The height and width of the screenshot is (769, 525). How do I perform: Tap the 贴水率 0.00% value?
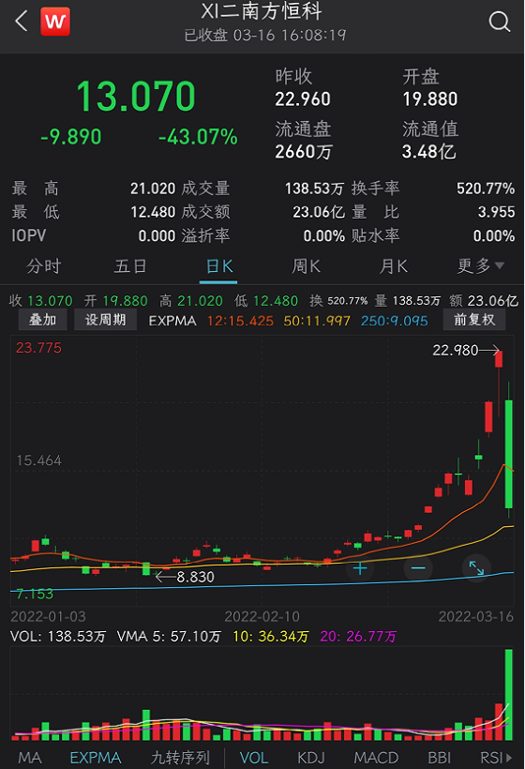tap(494, 236)
